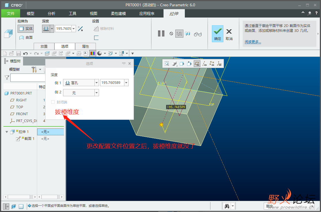Open the Side 2 无 dropdown
The height and width of the screenshot is (212, 321).
(x=97, y=93)
